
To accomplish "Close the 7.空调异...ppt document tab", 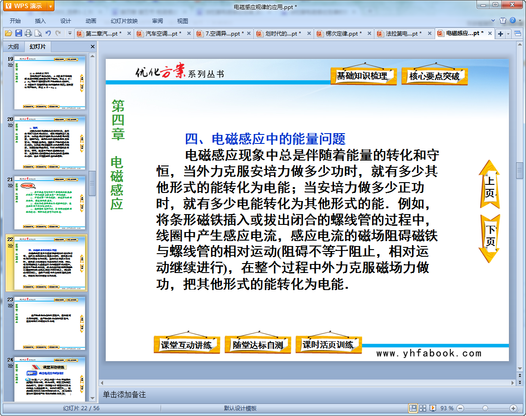I will 249,34.
